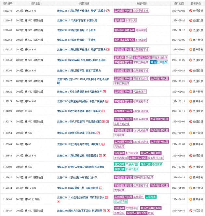Viewport: 205px width, 216px height.
Task: Open complaint about 行驶过程中车辆自动刹停
Action: (x=77, y=178)
